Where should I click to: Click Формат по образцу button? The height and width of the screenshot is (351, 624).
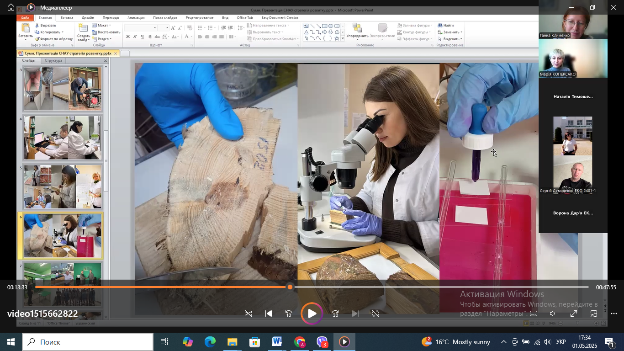tap(53, 39)
